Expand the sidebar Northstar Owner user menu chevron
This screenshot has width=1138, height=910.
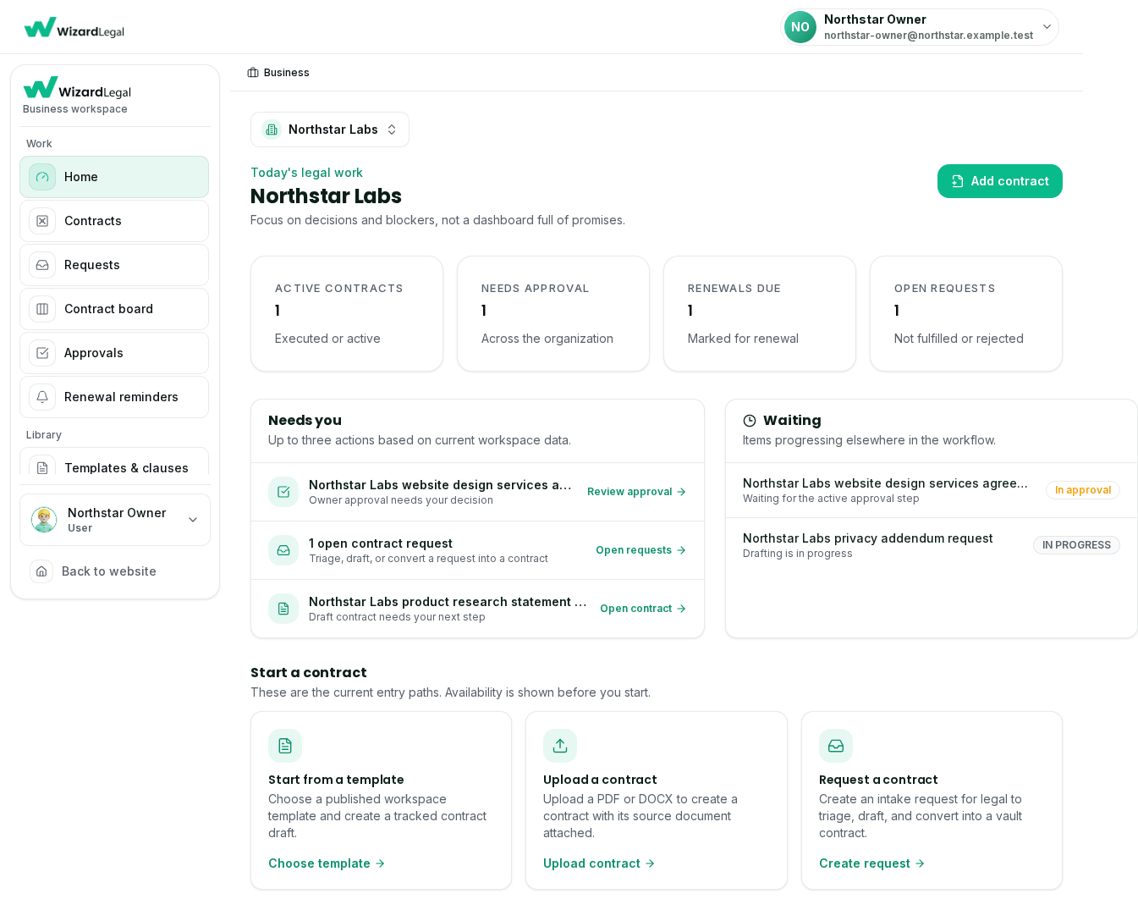coord(193,520)
